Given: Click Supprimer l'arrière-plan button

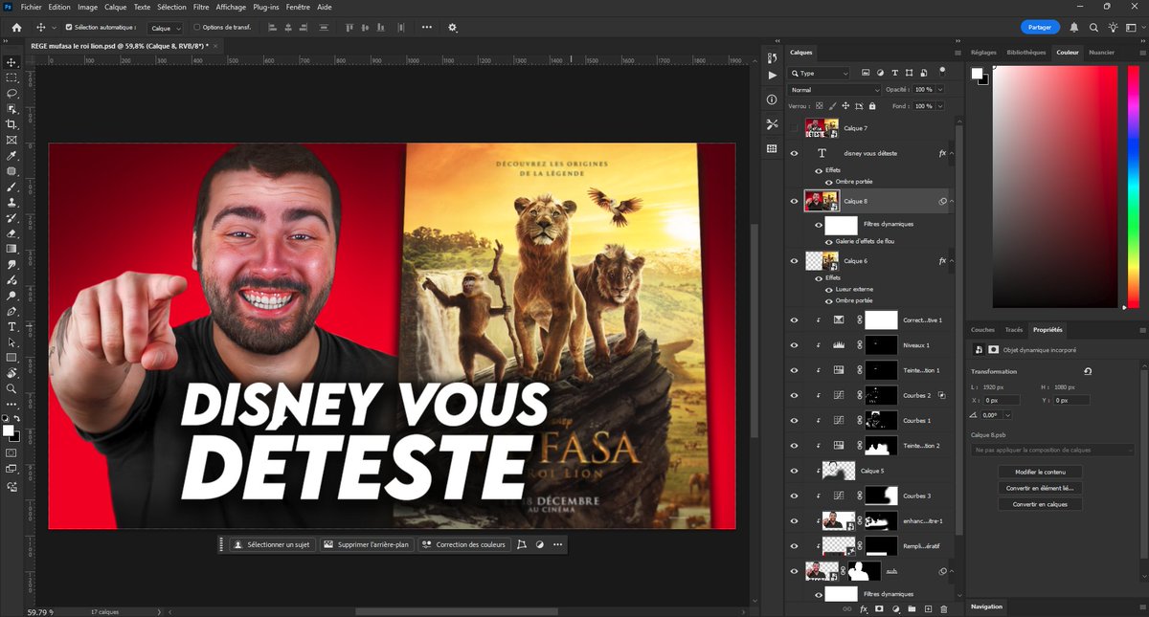Looking at the screenshot, I should point(367,545).
